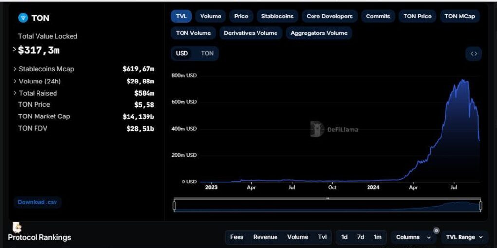497x248 pixels.
Task: Select the Tvl rankings tab
Action: pos(322,237)
